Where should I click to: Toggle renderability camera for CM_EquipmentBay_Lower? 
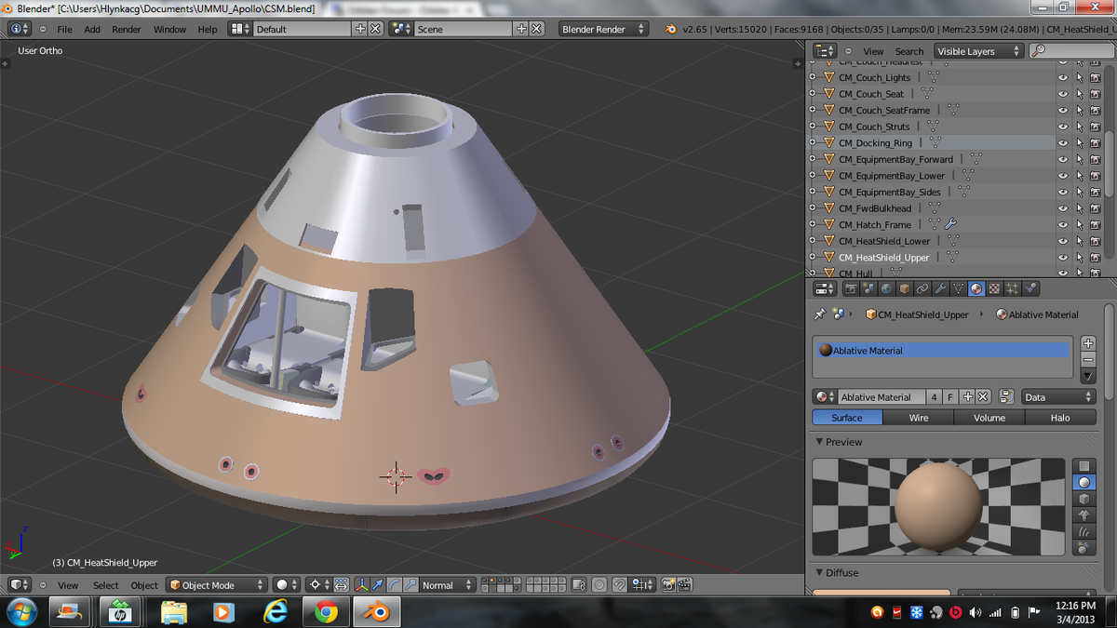(x=1096, y=176)
